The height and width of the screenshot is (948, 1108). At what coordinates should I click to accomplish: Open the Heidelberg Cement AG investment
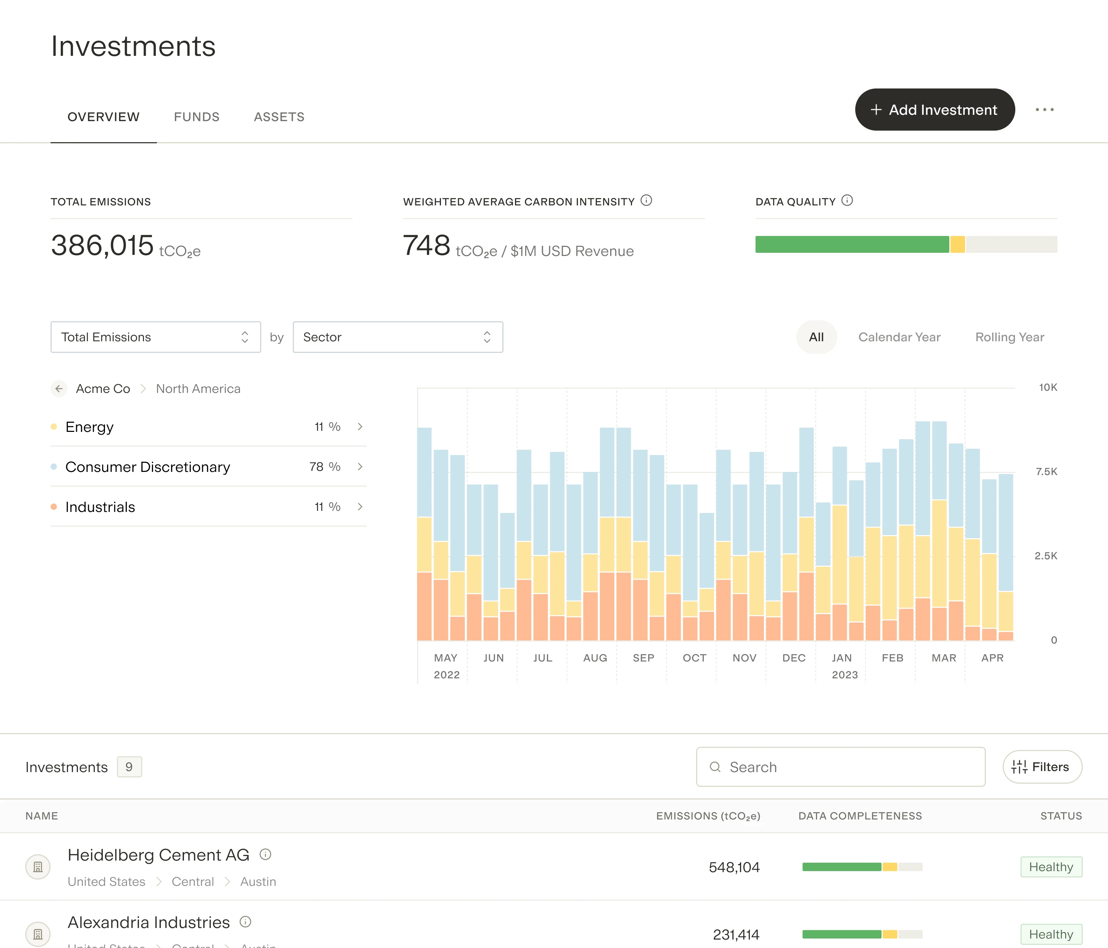point(158,855)
